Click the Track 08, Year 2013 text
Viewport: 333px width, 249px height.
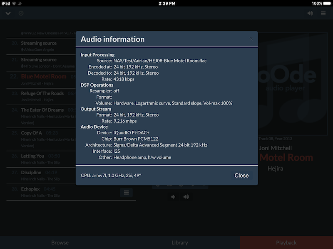275,139
